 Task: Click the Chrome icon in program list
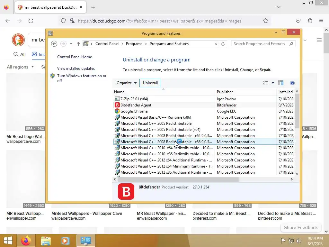point(117,111)
